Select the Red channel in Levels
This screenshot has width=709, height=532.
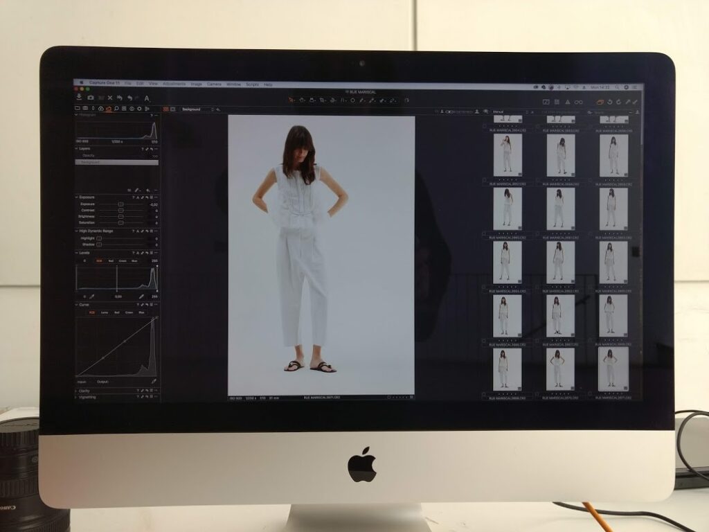[x=111, y=260]
